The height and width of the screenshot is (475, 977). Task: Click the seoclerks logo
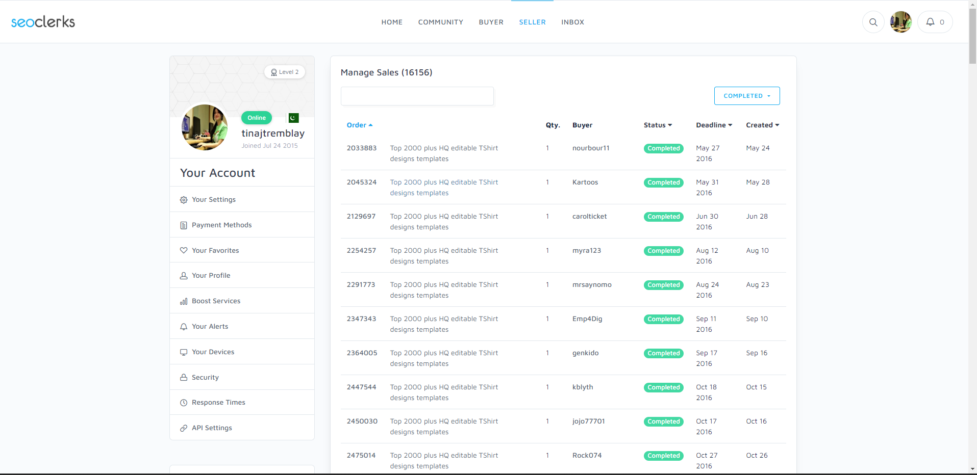43,22
